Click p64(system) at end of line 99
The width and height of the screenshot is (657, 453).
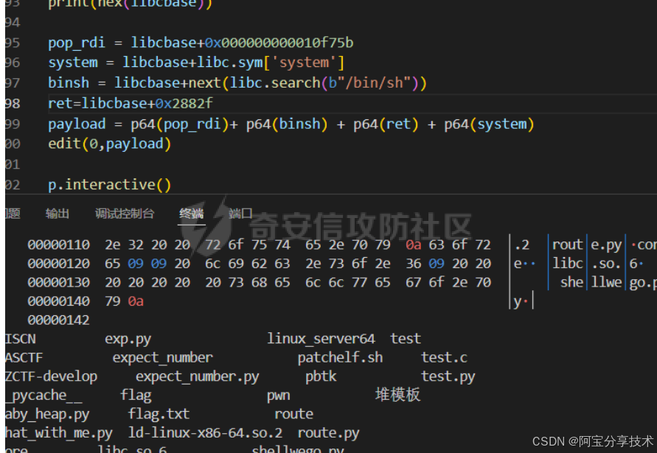pos(489,124)
